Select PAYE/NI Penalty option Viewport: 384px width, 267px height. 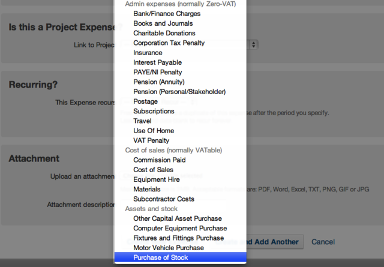(x=157, y=72)
